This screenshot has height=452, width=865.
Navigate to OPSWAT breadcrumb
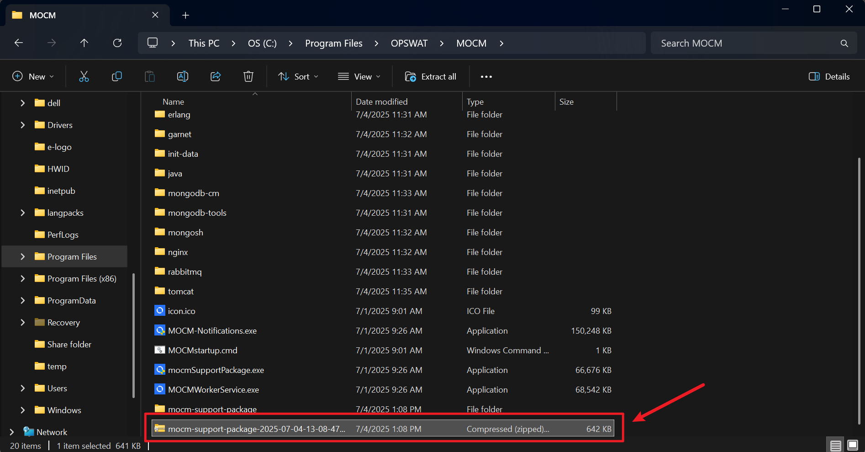coord(409,43)
